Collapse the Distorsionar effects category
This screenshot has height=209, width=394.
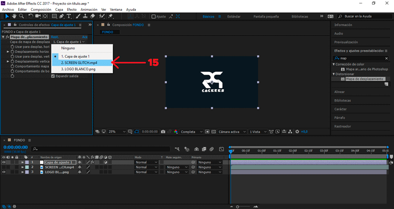pos(334,74)
